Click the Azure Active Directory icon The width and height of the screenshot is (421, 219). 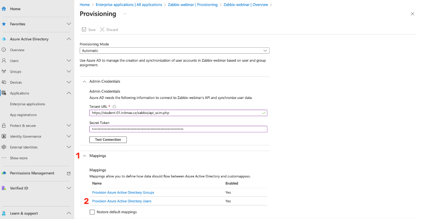tap(4, 39)
